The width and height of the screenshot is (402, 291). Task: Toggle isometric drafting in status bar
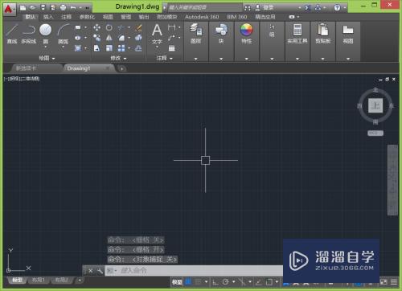[x=242, y=282]
